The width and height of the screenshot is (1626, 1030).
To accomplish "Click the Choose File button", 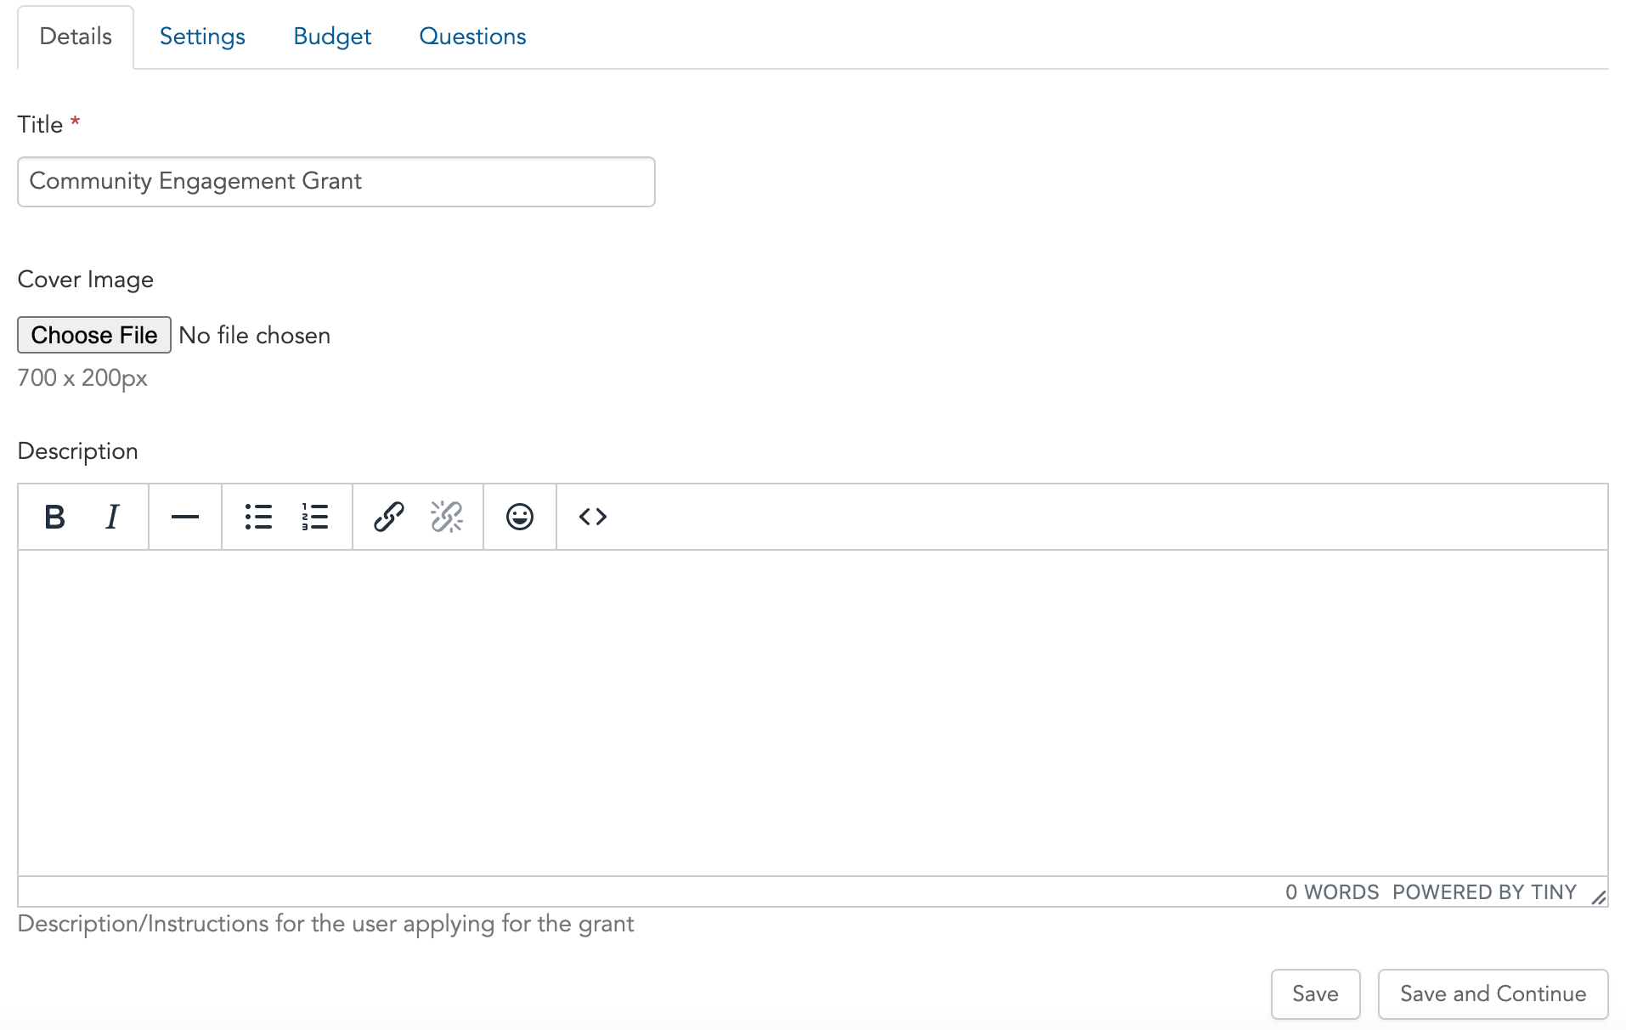I will [x=94, y=335].
